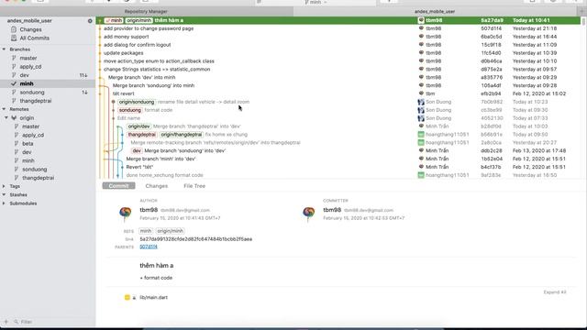Click Son Duong avatar on commit 7b0b982
The width and height of the screenshot is (587, 330).
(421, 102)
